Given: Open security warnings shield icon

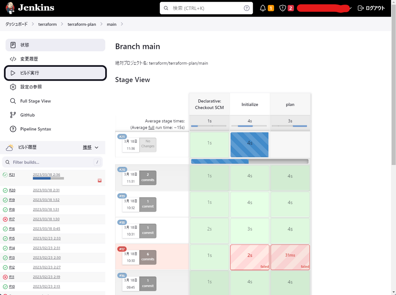Looking at the screenshot, I should [282, 8].
